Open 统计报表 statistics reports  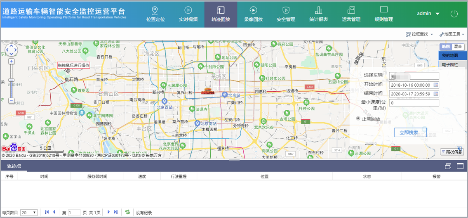click(318, 14)
